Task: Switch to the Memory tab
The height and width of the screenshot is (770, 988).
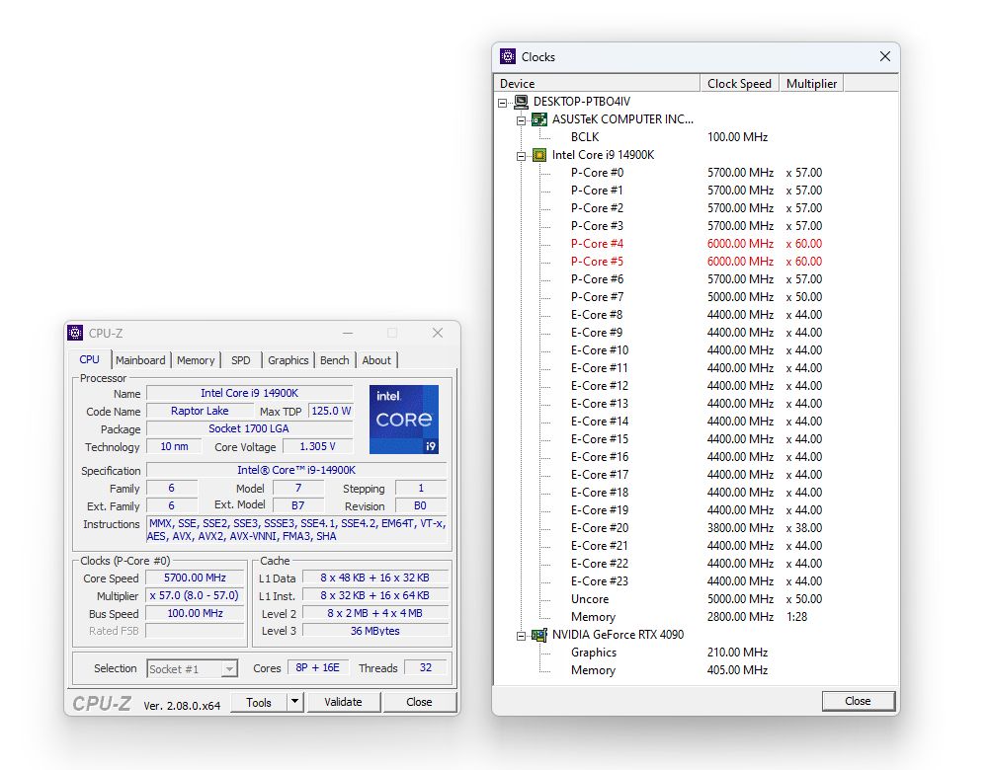Action: tap(196, 360)
